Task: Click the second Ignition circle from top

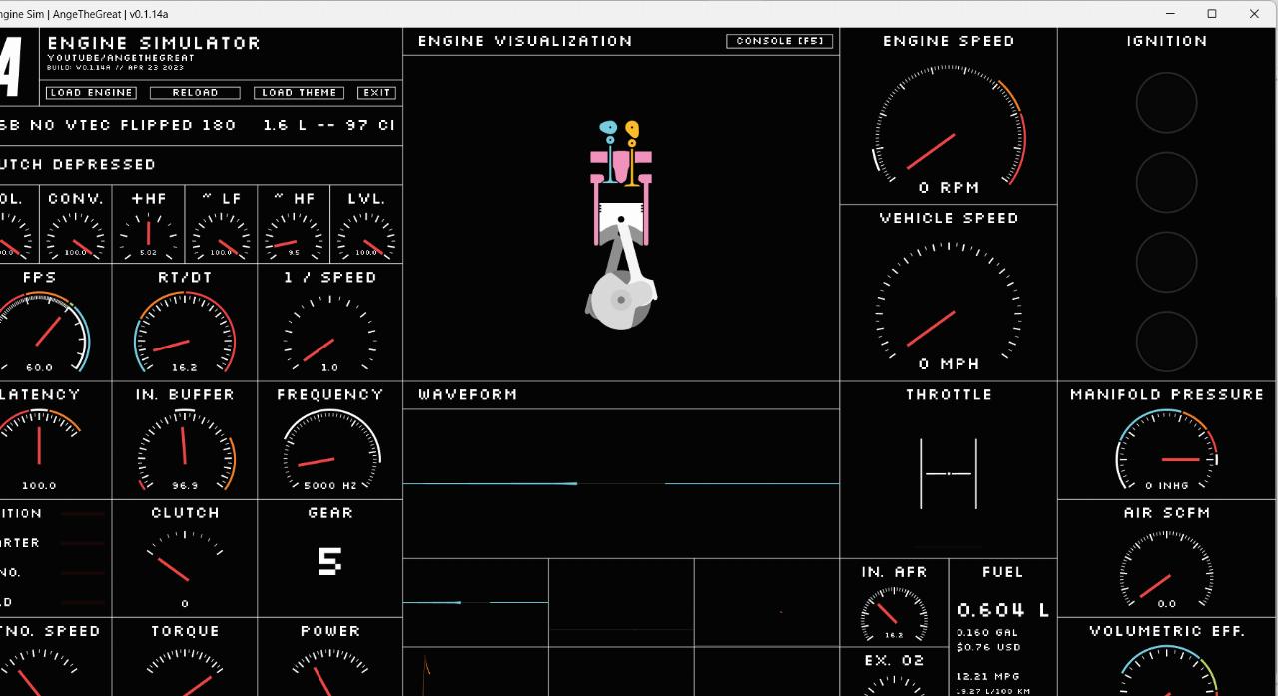Action: click(x=1166, y=182)
